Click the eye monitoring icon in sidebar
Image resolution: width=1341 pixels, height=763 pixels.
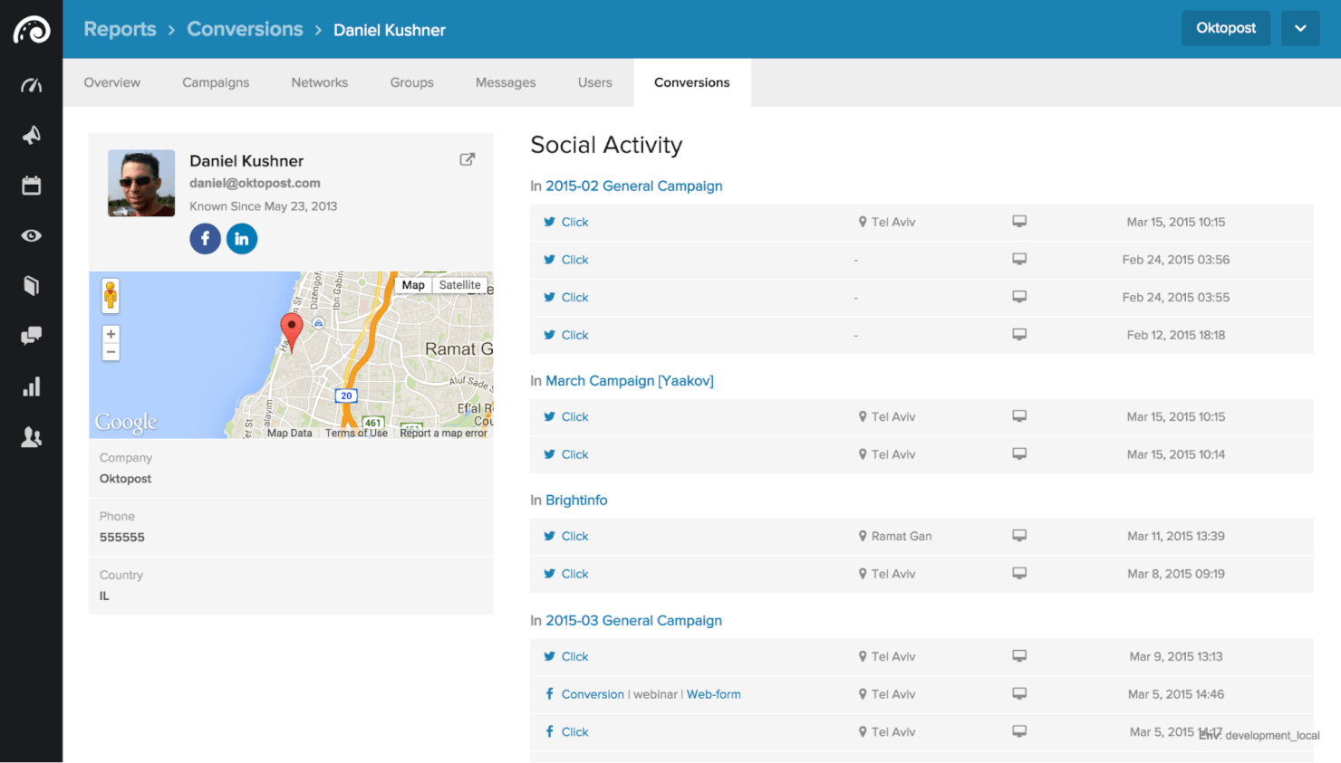coord(31,235)
